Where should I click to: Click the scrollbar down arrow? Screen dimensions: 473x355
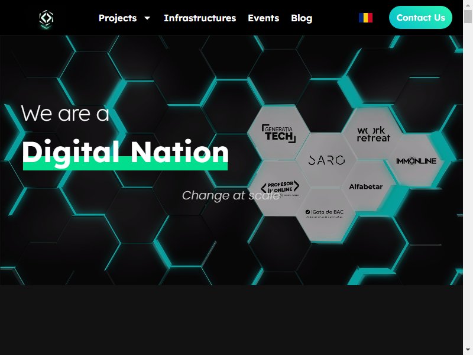[468, 350]
